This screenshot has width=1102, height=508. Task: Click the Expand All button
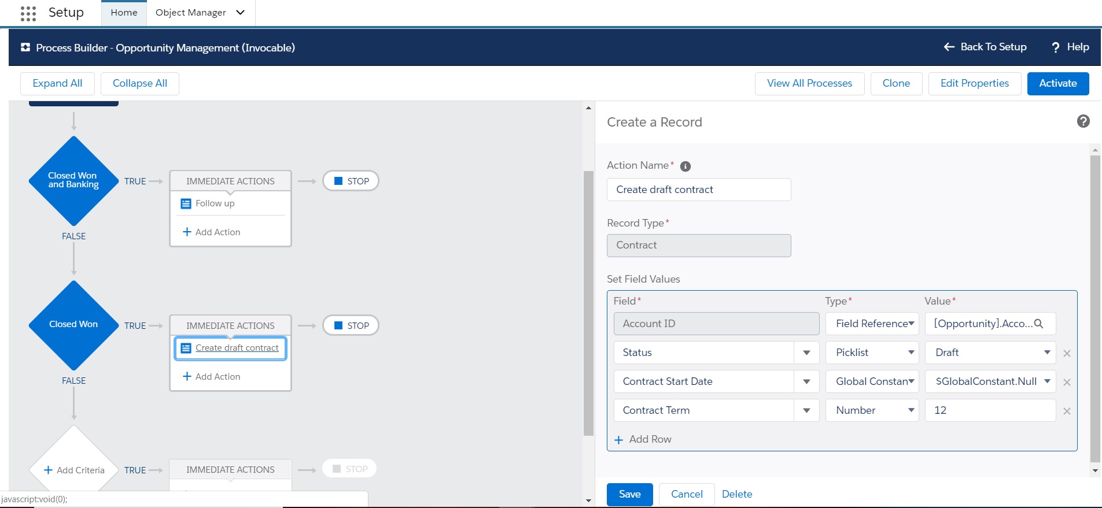click(57, 83)
